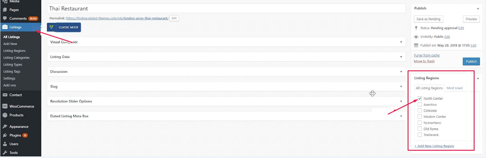Image resolution: width=486 pixels, height=158 pixels.
Task: Check the Modern Center region
Action: pyautogui.click(x=420, y=117)
